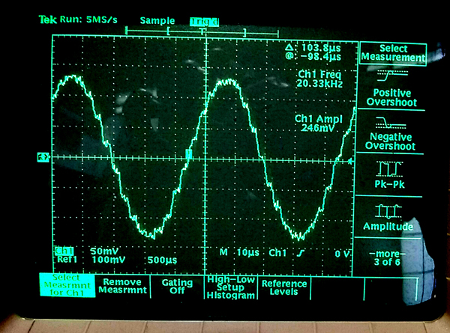The width and height of the screenshot is (450, 333).
Task: Click the Ref1 100mV label
Action: tap(91, 260)
